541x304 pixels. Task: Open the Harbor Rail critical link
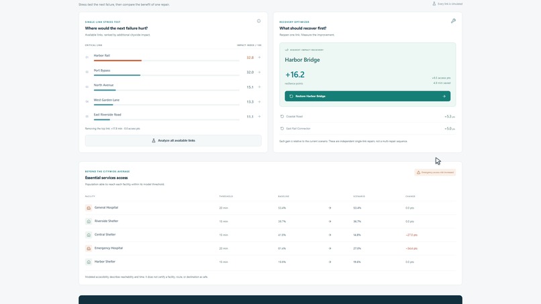pos(173,57)
